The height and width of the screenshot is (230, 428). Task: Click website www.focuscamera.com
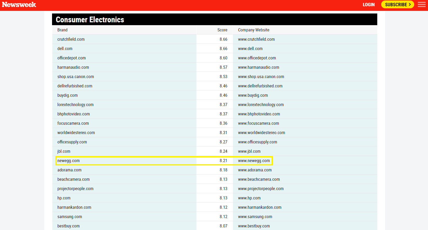pos(258,123)
